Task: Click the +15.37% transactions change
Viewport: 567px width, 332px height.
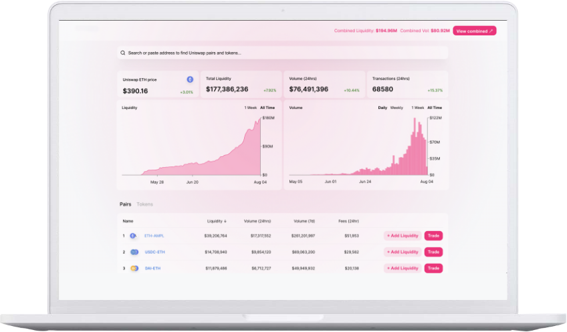Action: click(435, 90)
